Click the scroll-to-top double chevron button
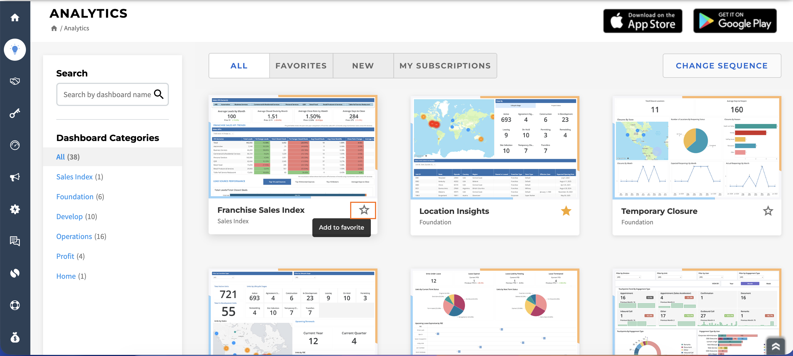Image resolution: width=793 pixels, height=356 pixels. tap(776, 346)
